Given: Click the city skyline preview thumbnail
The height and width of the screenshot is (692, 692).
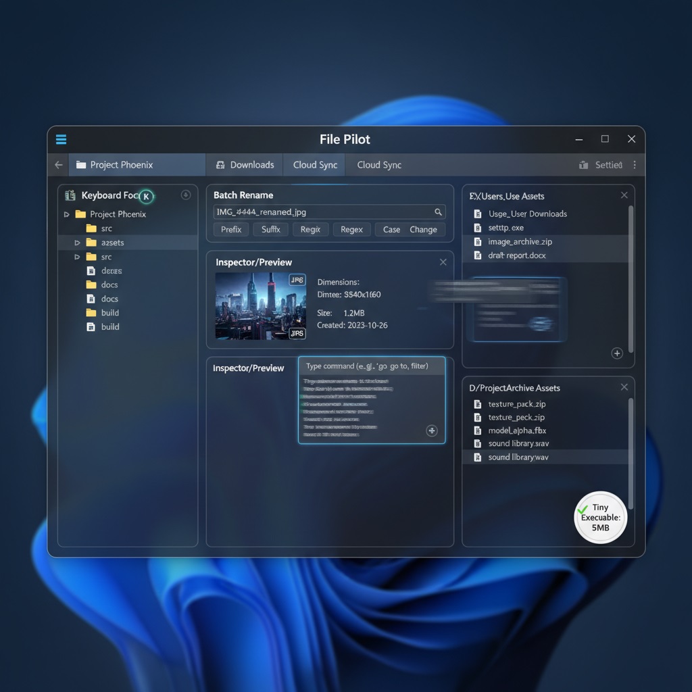Looking at the screenshot, I should pyautogui.click(x=260, y=306).
